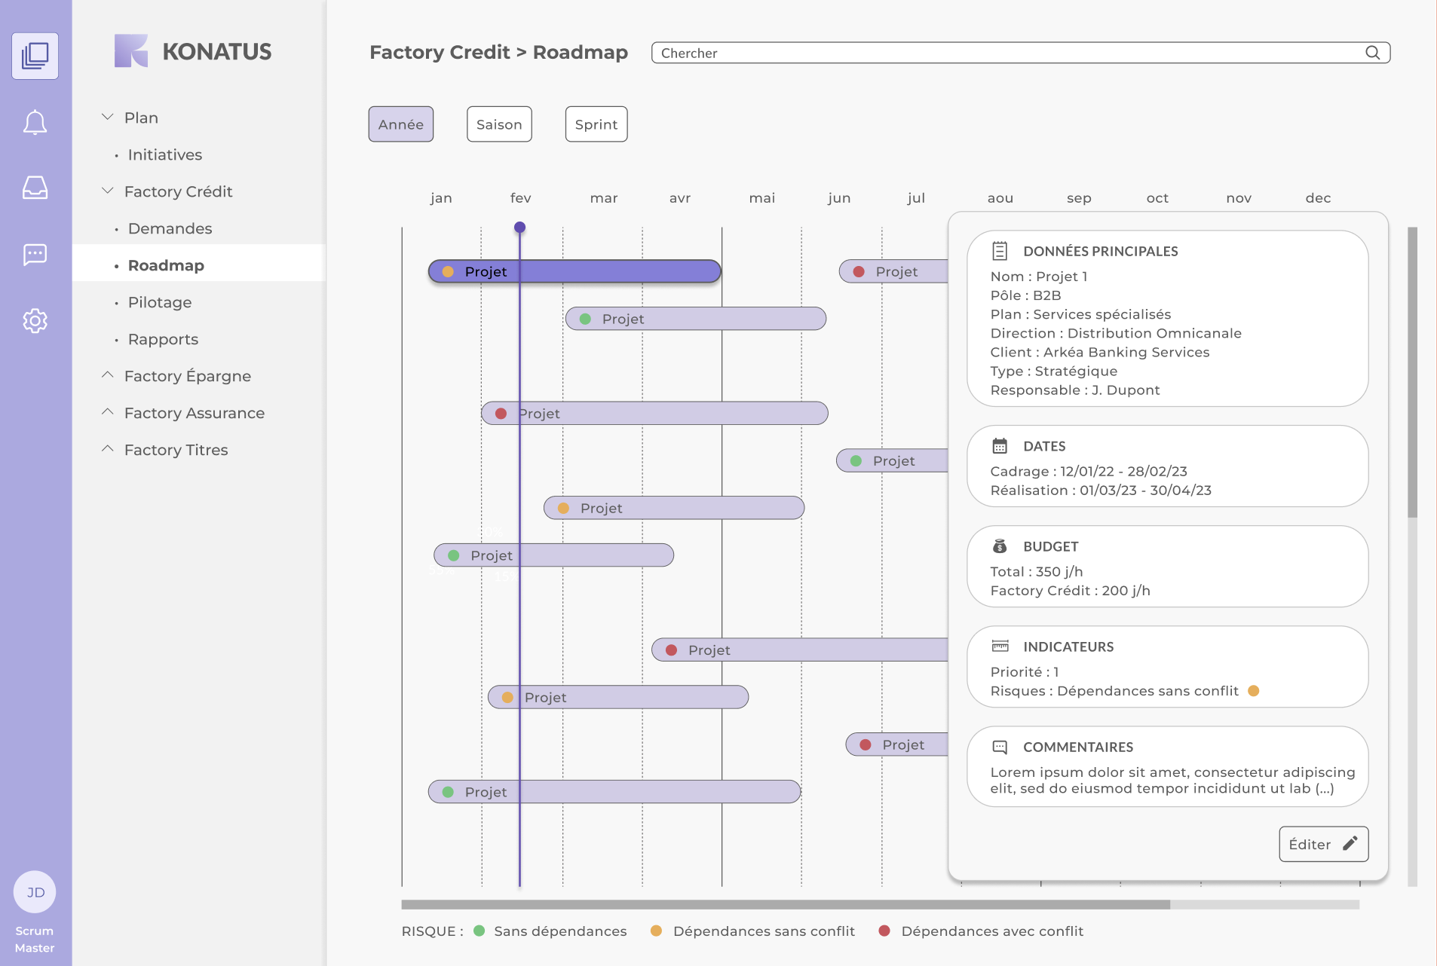Click the jan month header
1437x966 pixels.
point(441,197)
